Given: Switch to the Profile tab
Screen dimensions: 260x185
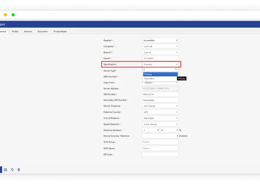Looking at the screenshot, I should click(15, 31).
